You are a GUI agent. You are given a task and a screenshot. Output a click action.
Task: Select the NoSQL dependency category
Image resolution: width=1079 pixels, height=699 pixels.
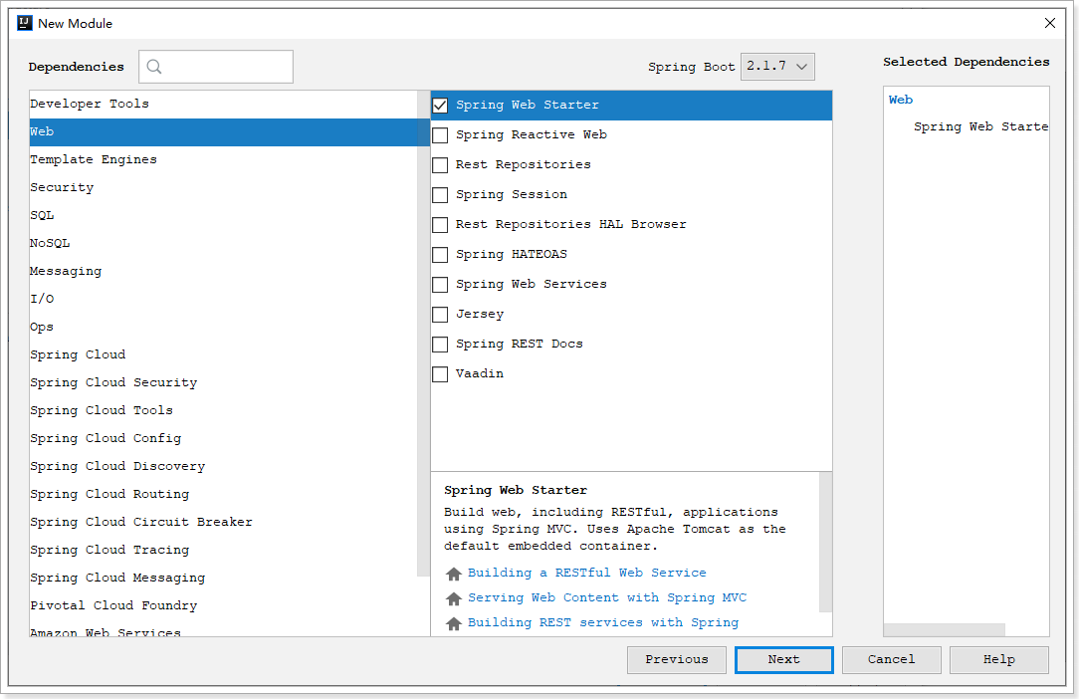50,243
